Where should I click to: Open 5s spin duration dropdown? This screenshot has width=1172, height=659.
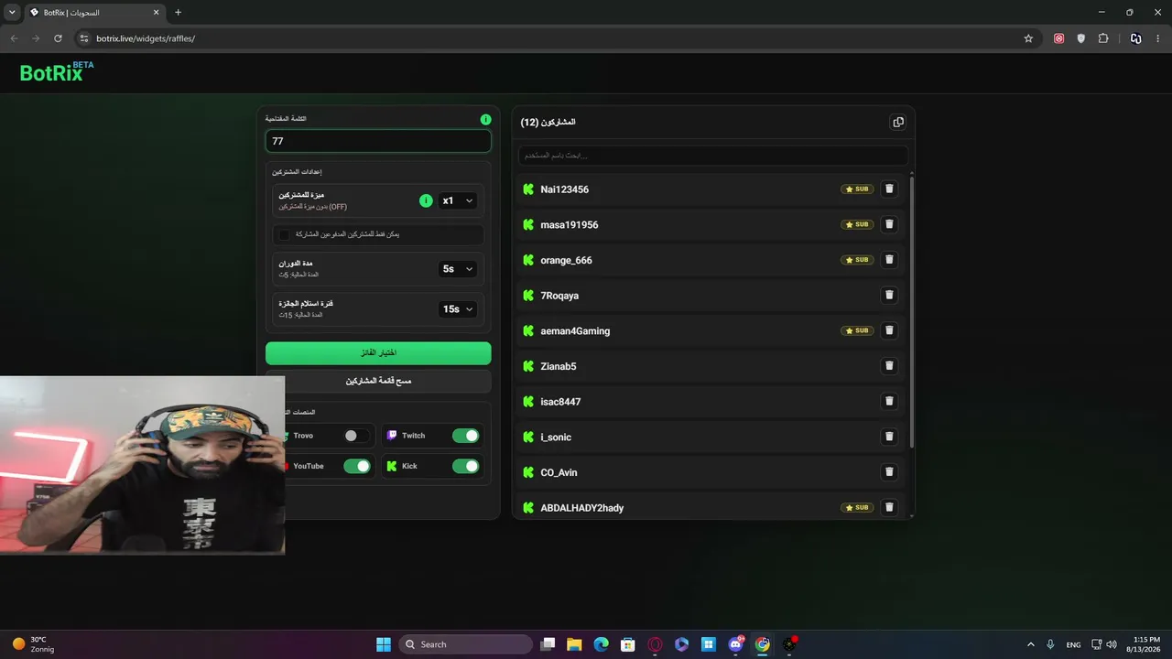coord(458,269)
